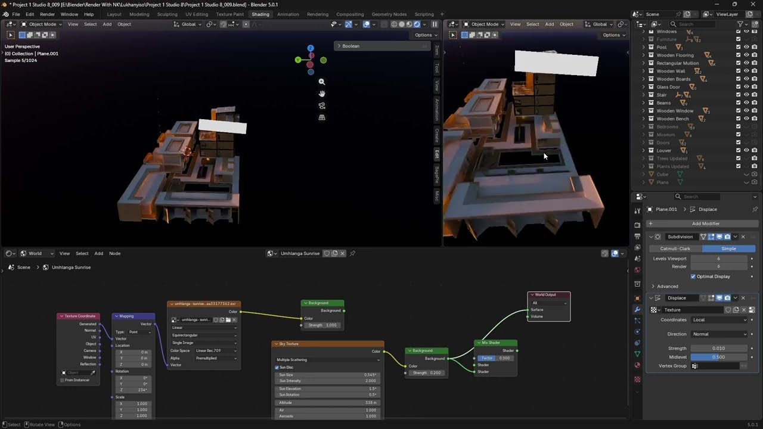Toggle Sun Disc checkbox in Sky Texture
The width and height of the screenshot is (763, 429).
(x=277, y=367)
